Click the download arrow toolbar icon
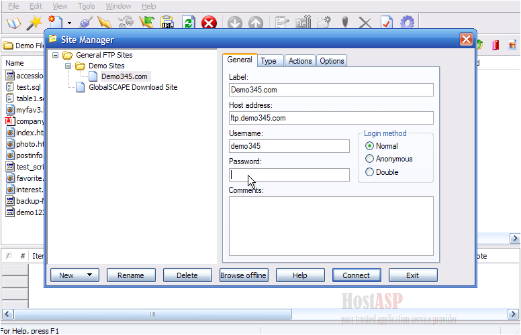521x335 pixels. click(234, 23)
